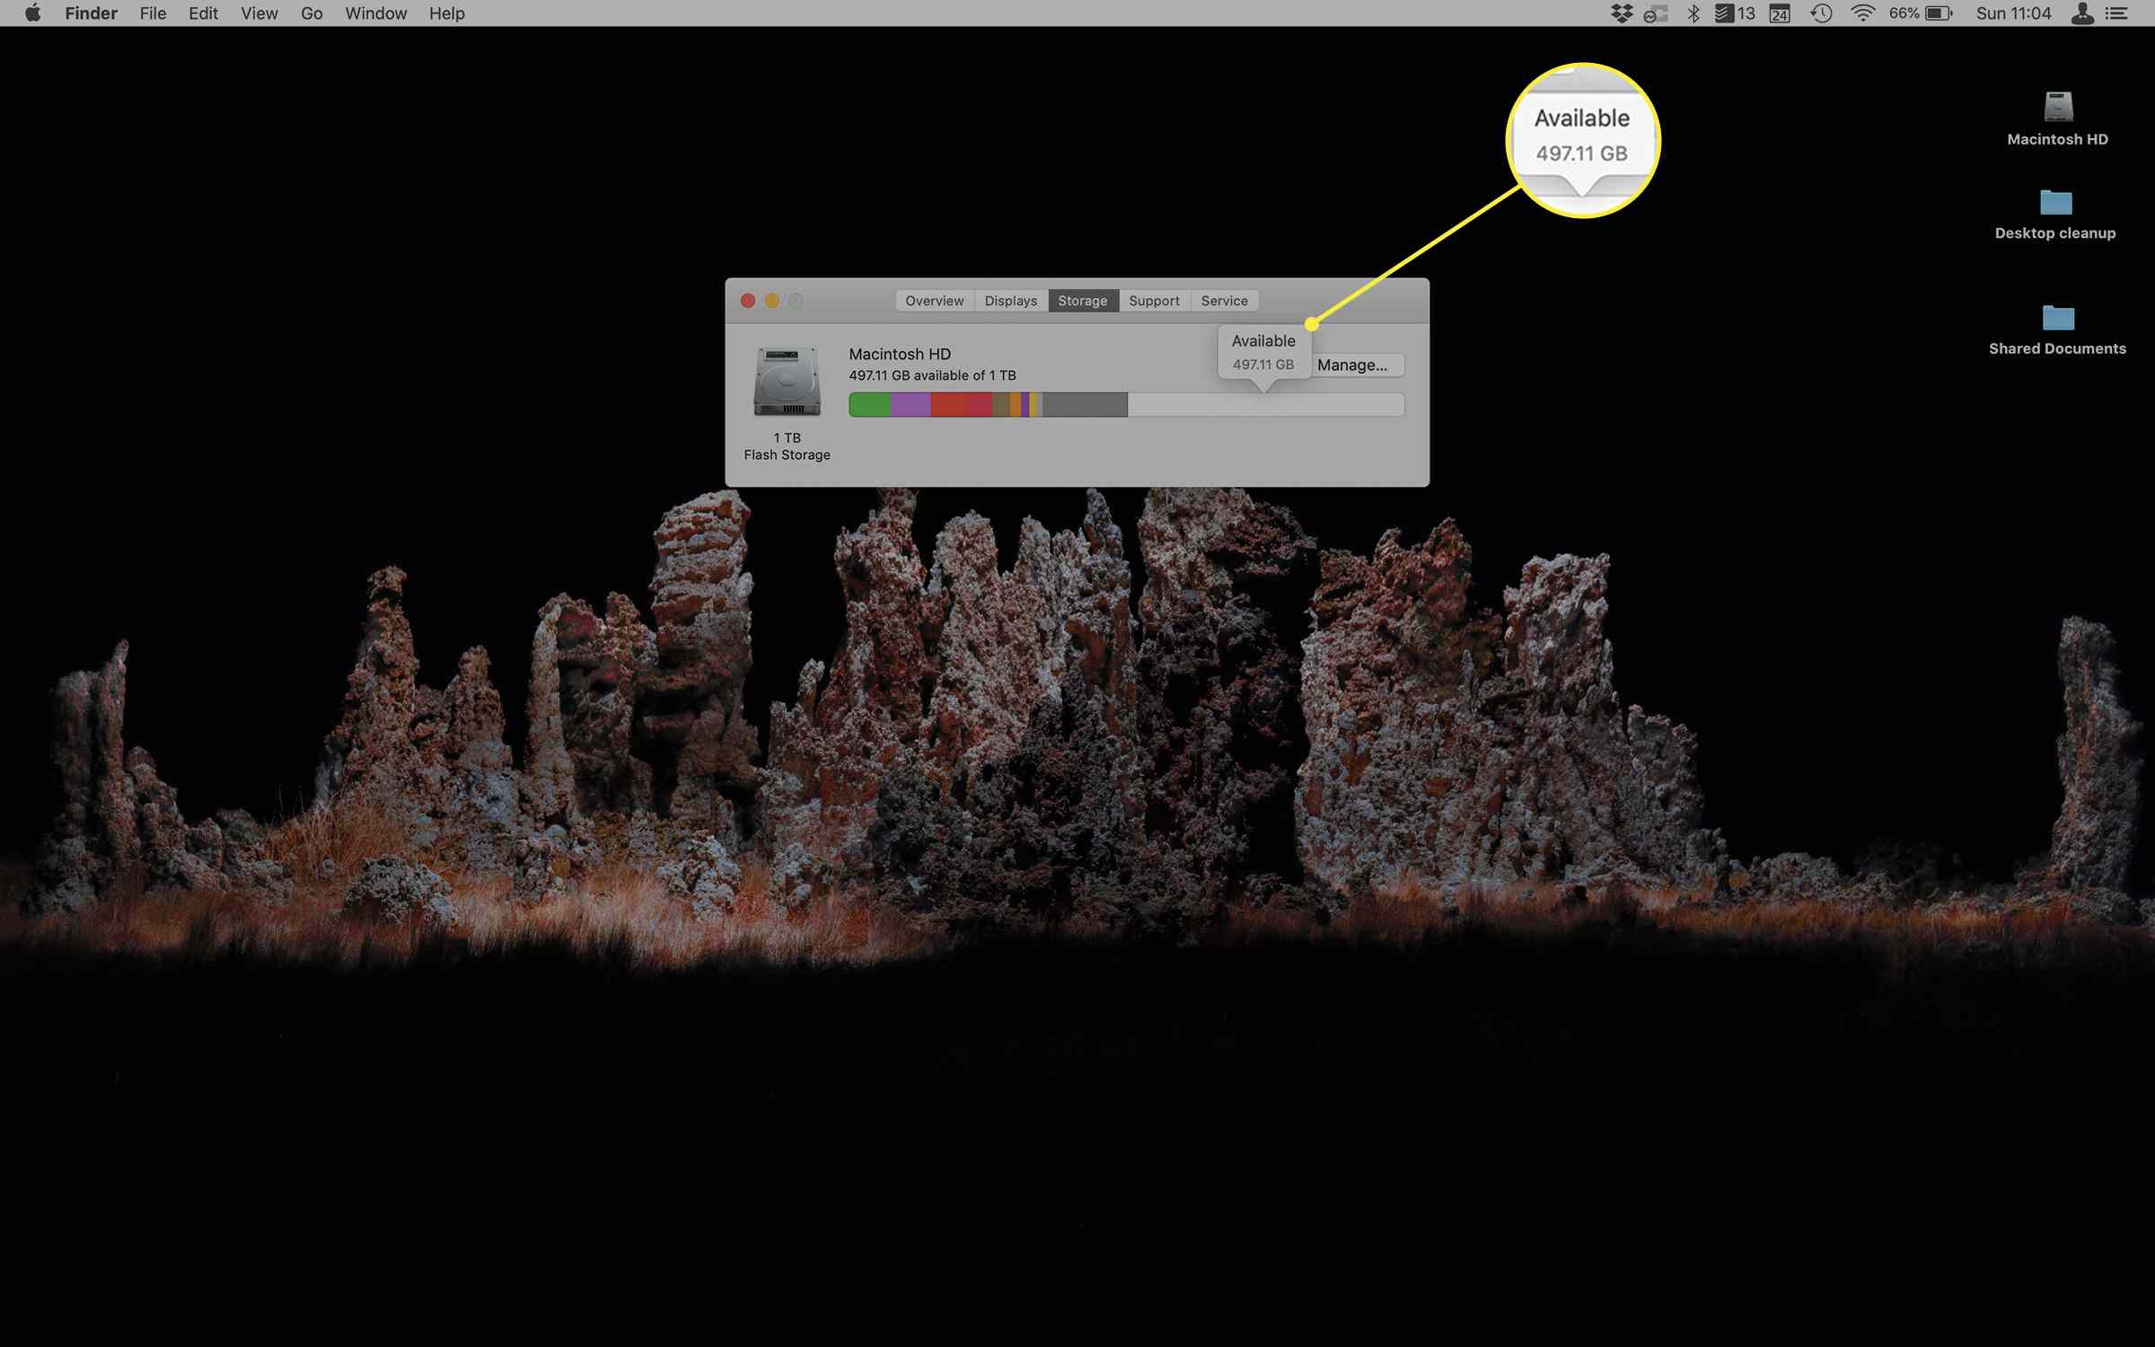Image resolution: width=2155 pixels, height=1347 pixels.
Task: Open the Desktop cleanup folder
Action: (x=2055, y=202)
